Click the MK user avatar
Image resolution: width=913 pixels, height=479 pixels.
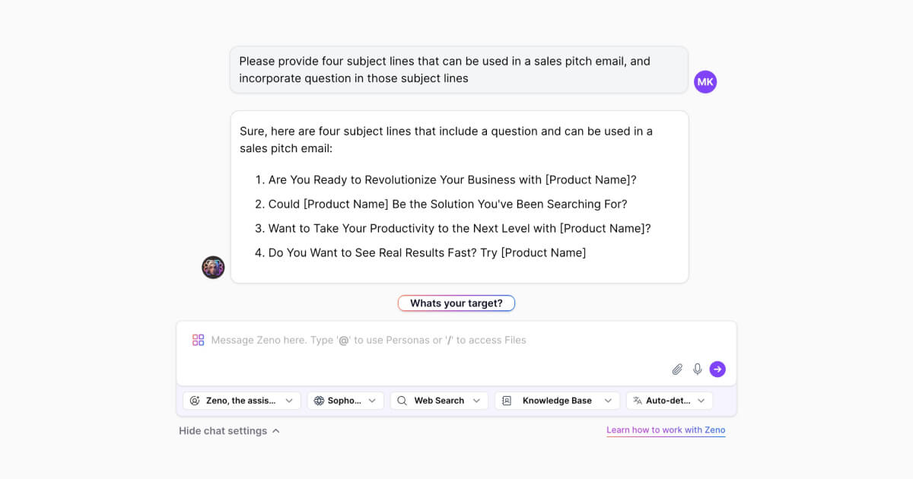coord(705,82)
